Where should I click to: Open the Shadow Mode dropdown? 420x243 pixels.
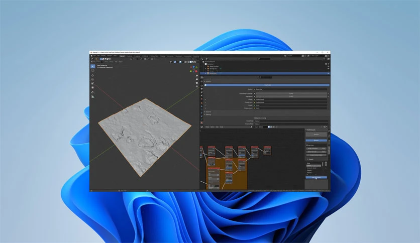[291, 124]
